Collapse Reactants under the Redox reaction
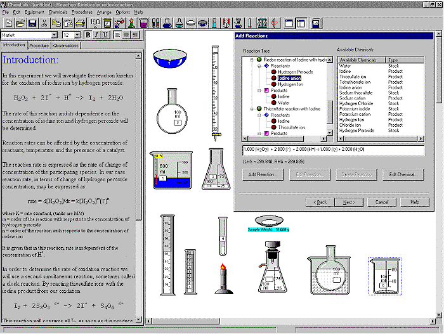Image resolution: width=444 pixels, height=334 pixels. (x=259, y=66)
